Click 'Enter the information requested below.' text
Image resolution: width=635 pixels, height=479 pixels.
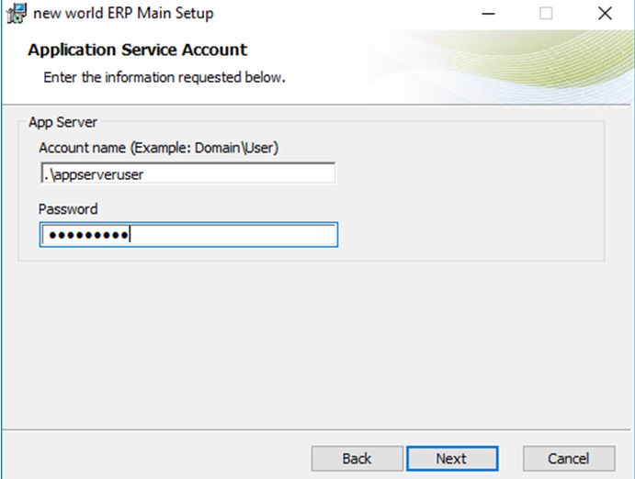(x=164, y=77)
